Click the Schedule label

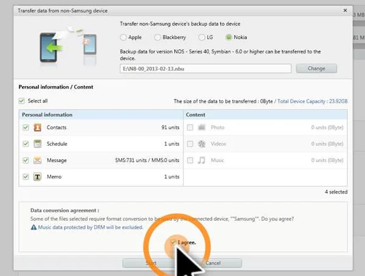[57, 144]
